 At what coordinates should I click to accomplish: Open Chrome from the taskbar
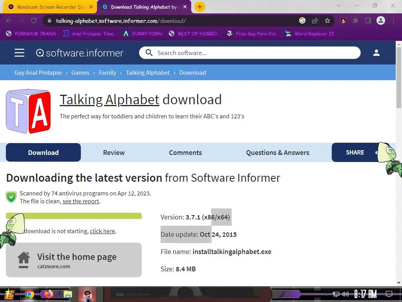29,294
